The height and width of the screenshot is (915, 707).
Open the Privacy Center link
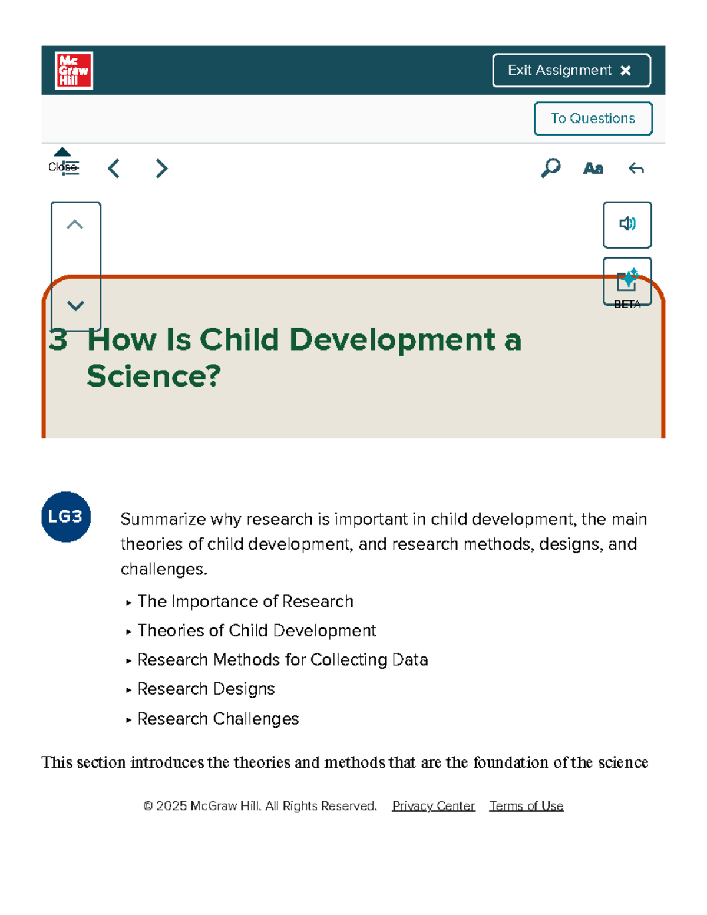point(434,805)
